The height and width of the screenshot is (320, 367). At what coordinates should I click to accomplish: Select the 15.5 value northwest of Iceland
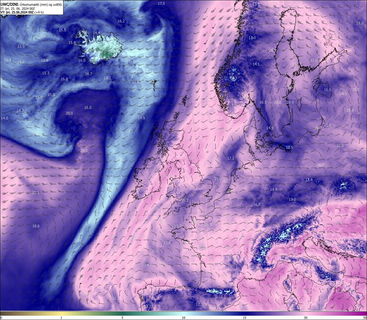62,30
